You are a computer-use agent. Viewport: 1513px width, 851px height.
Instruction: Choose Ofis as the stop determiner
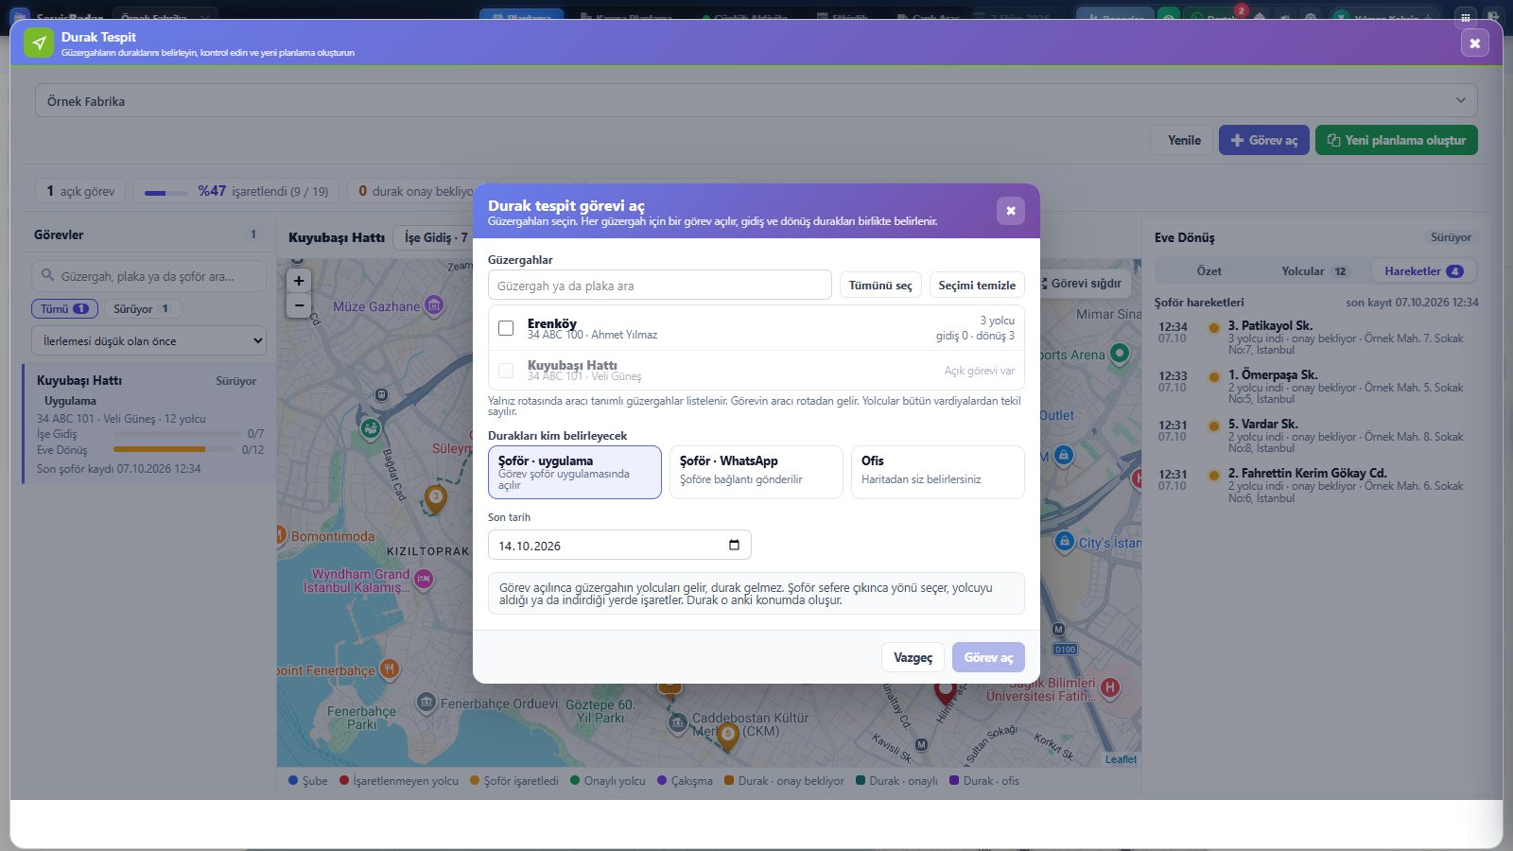coord(937,472)
